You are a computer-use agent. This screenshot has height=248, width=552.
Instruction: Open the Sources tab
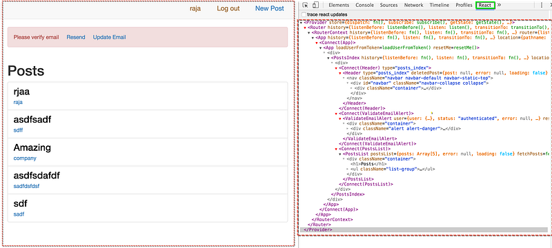388,6
